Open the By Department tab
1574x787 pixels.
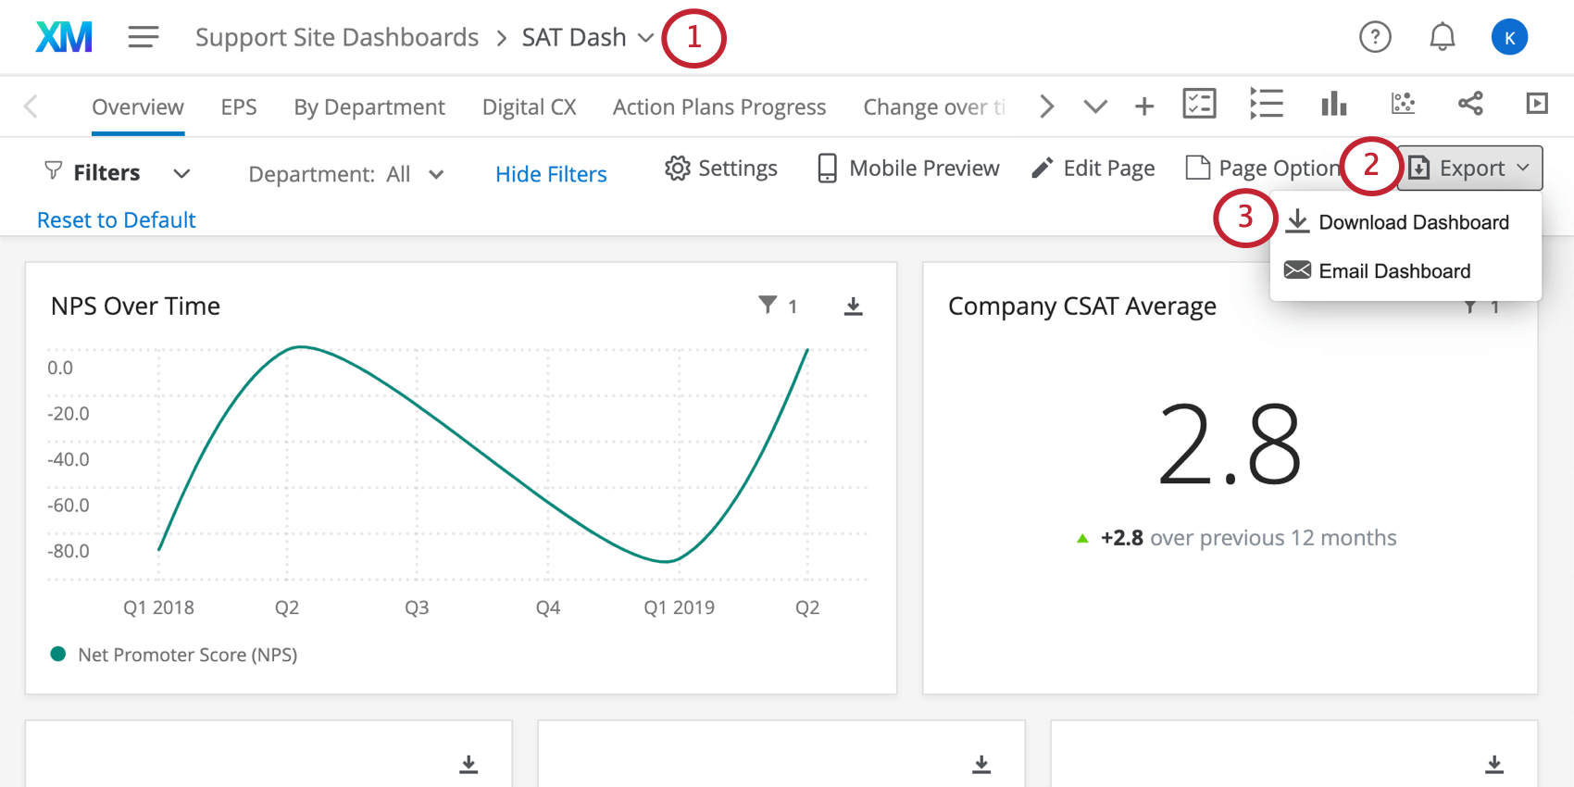(x=369, y=106)
